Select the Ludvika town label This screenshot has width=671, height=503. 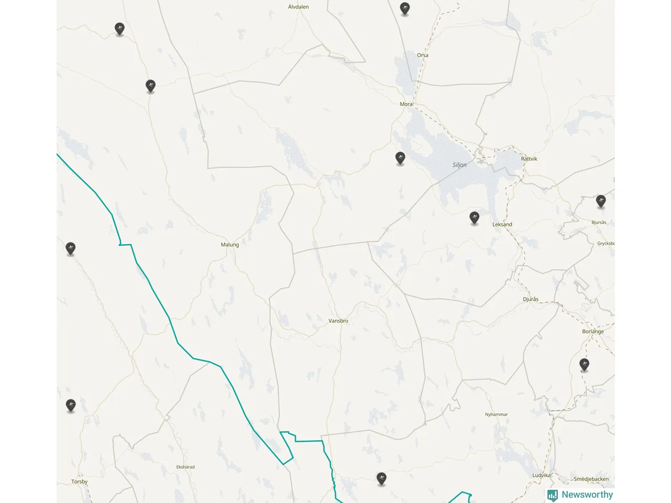542,475
